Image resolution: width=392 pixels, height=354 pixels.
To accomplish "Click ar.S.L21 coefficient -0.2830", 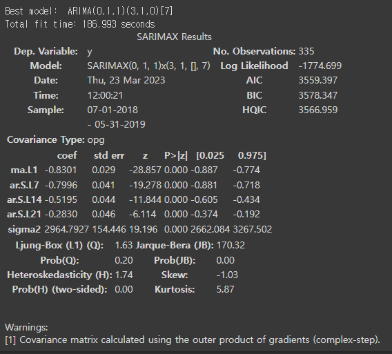I will (x=61, y=214).
